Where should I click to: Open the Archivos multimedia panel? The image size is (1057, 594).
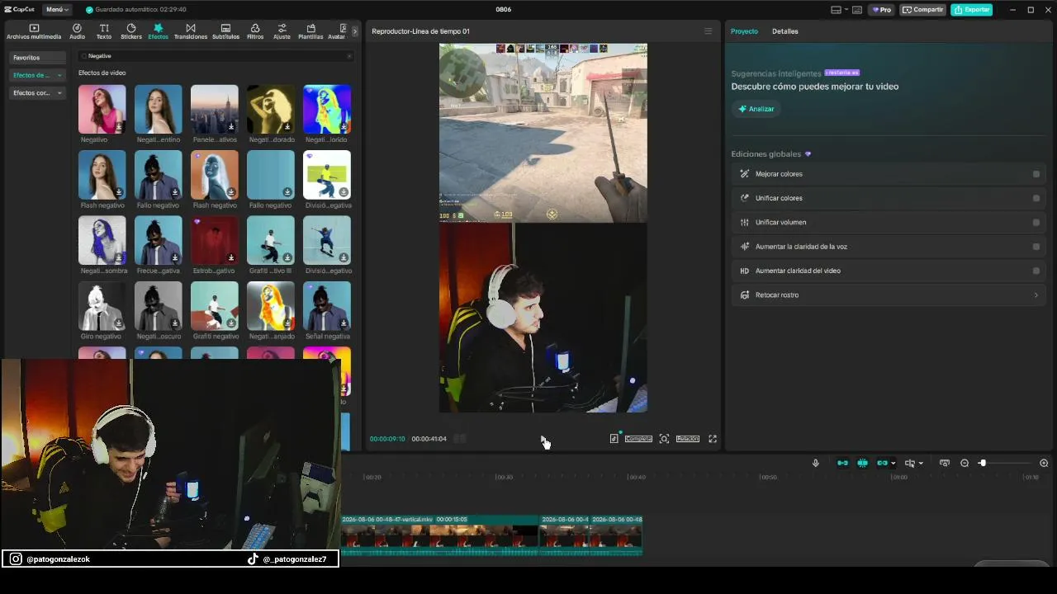34,31
